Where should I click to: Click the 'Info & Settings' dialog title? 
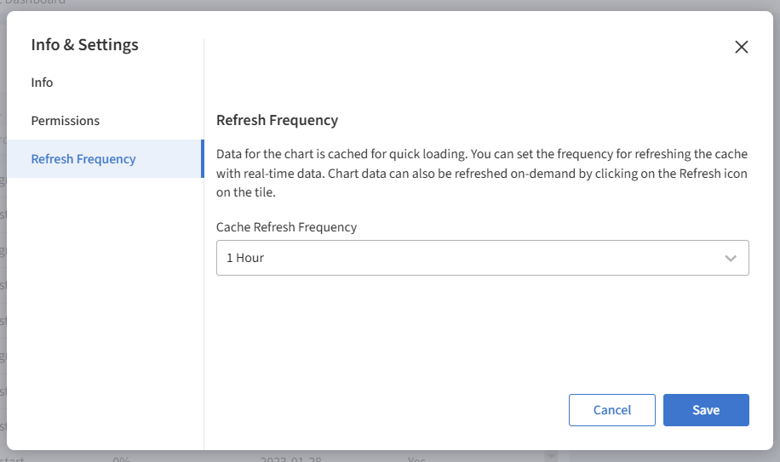84,45
